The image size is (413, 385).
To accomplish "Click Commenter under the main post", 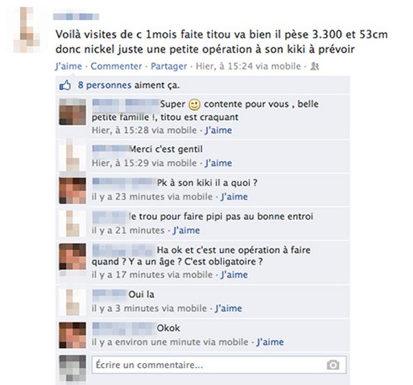I will click(x=116, y=66).
